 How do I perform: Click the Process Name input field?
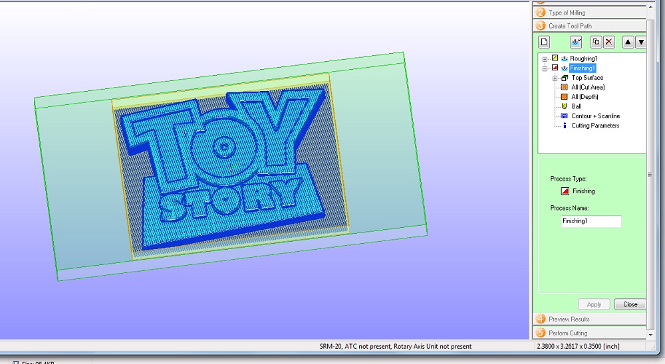(591, 221)
